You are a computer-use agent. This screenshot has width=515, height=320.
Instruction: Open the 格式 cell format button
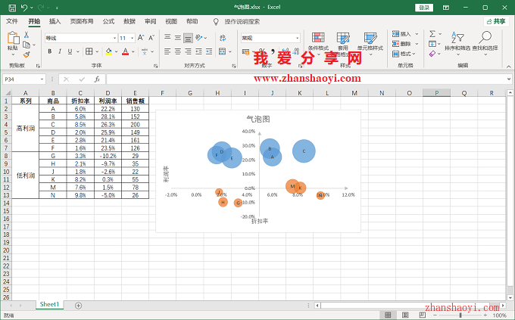click(x=404, y=54)
